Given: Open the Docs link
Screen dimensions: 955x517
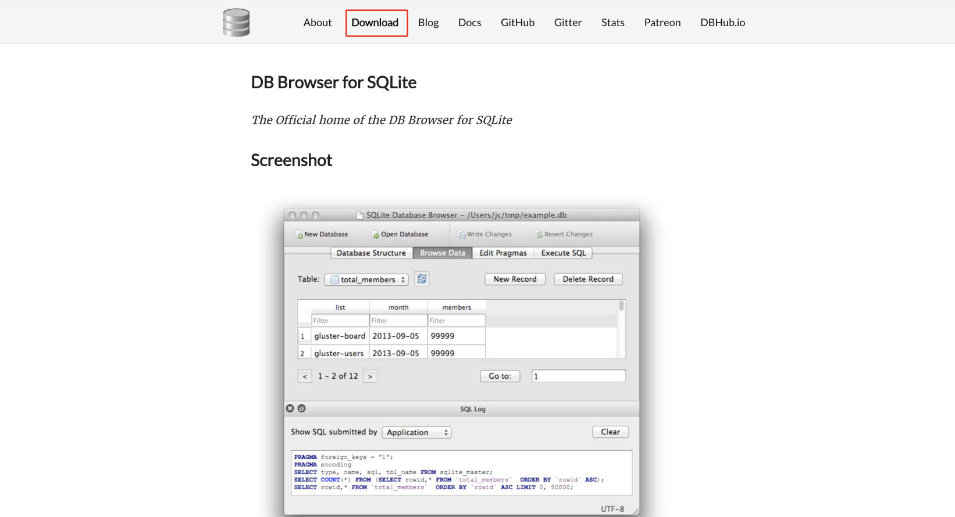Looking at the screenshot, I should click(469, 23).
